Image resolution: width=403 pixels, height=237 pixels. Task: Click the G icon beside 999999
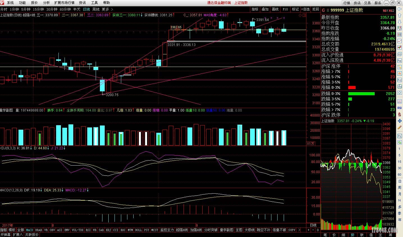pyautogui.click(x=323, y=10)
